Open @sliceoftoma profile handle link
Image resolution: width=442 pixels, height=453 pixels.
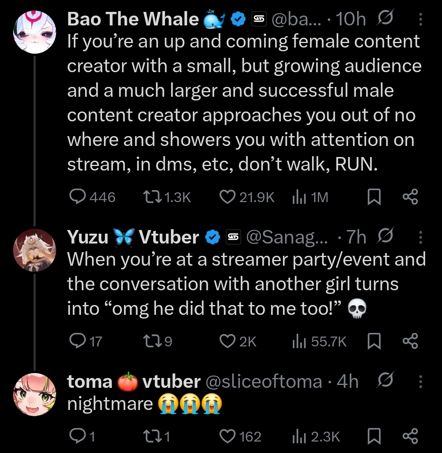(x=263, y=382)
